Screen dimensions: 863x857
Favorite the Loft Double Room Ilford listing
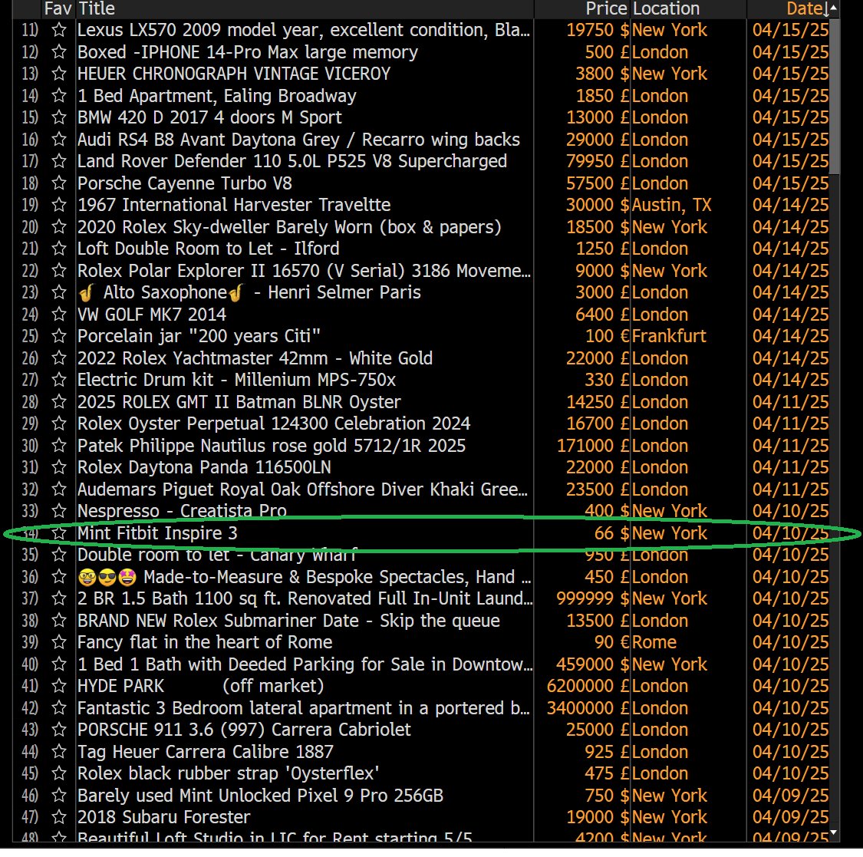59,249
